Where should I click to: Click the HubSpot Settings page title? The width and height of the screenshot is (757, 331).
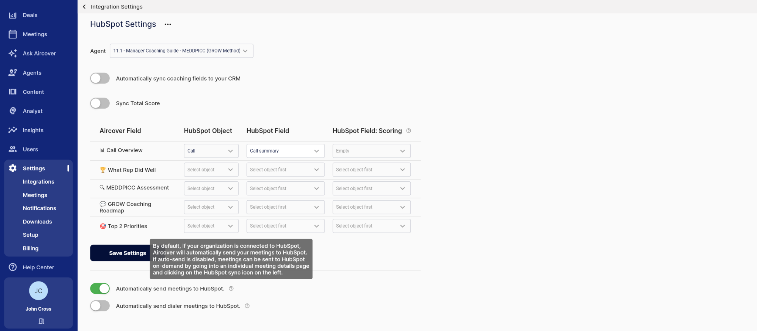tap(123, 24)
